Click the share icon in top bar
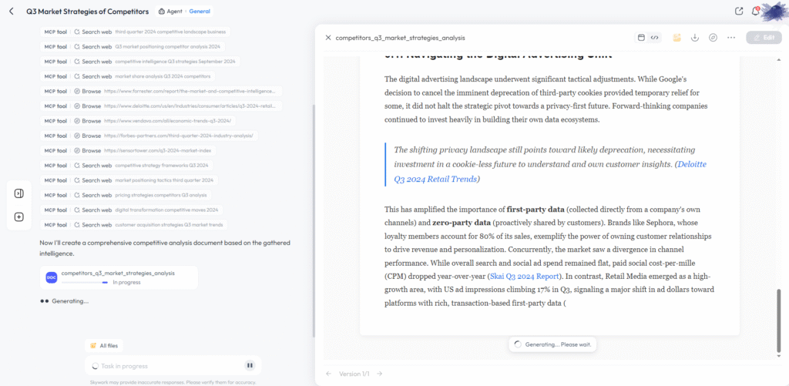The width and height of the screenshot is (789, 386). point(739,12)
